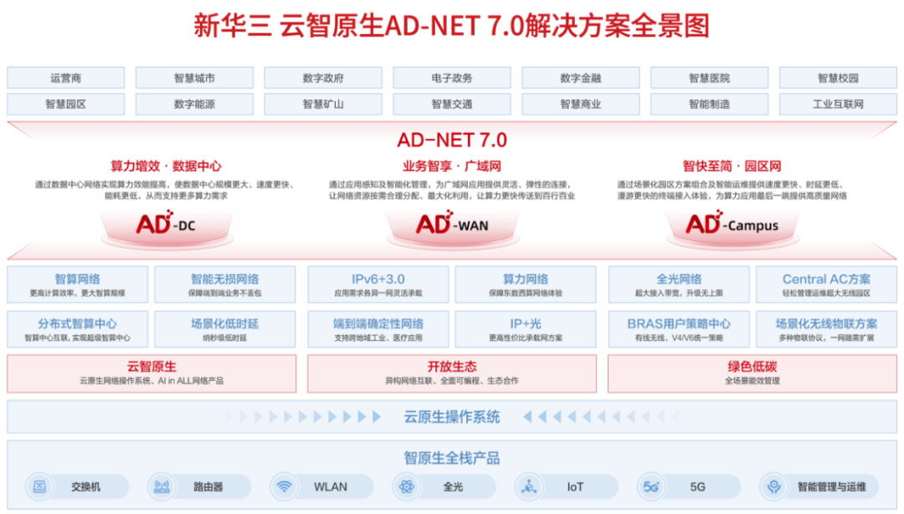Select the 运营商 industry tab
Screen dimensions: 904x514
[66, 78]
